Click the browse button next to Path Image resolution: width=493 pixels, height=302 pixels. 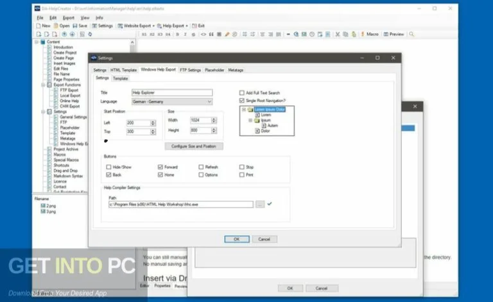point(260,205)
